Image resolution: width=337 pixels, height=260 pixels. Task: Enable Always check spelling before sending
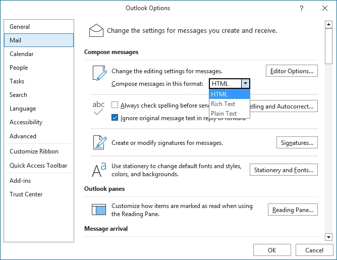tap(115, 105)
